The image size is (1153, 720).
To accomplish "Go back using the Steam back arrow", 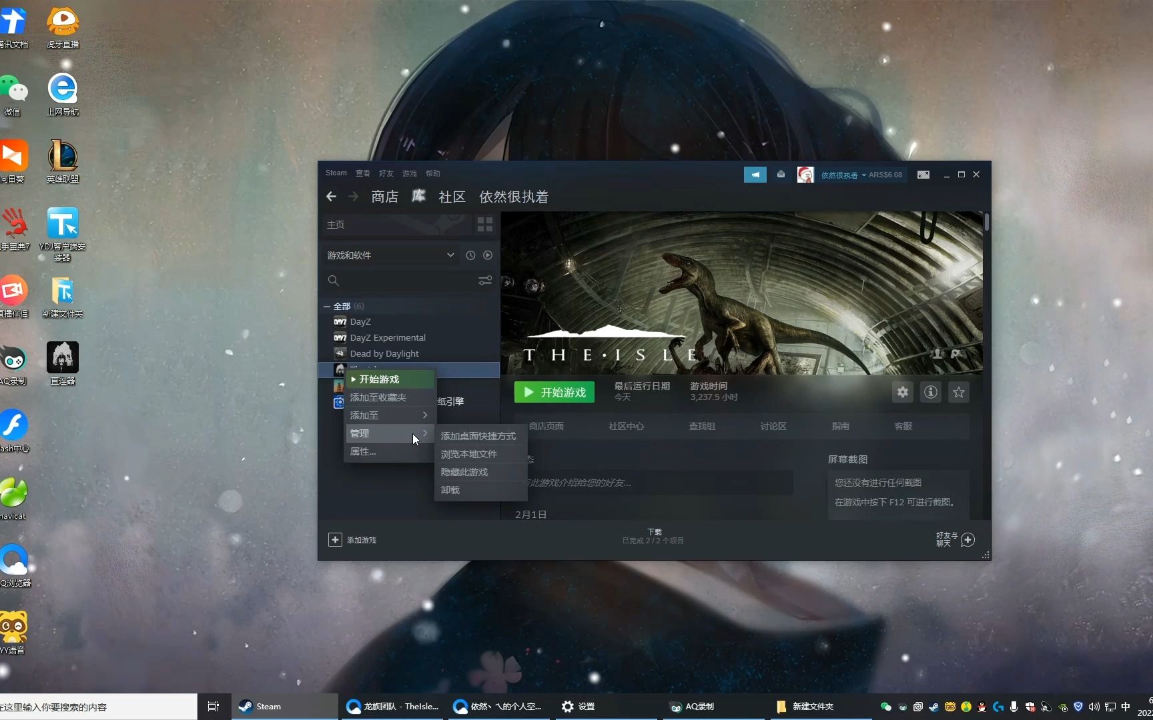I will point(331,197).
